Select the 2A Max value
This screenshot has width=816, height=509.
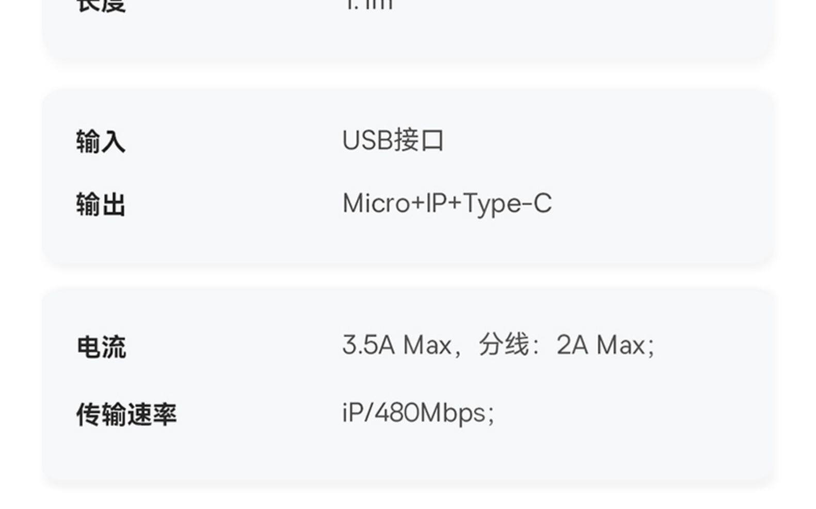click(x=601, y=345)
